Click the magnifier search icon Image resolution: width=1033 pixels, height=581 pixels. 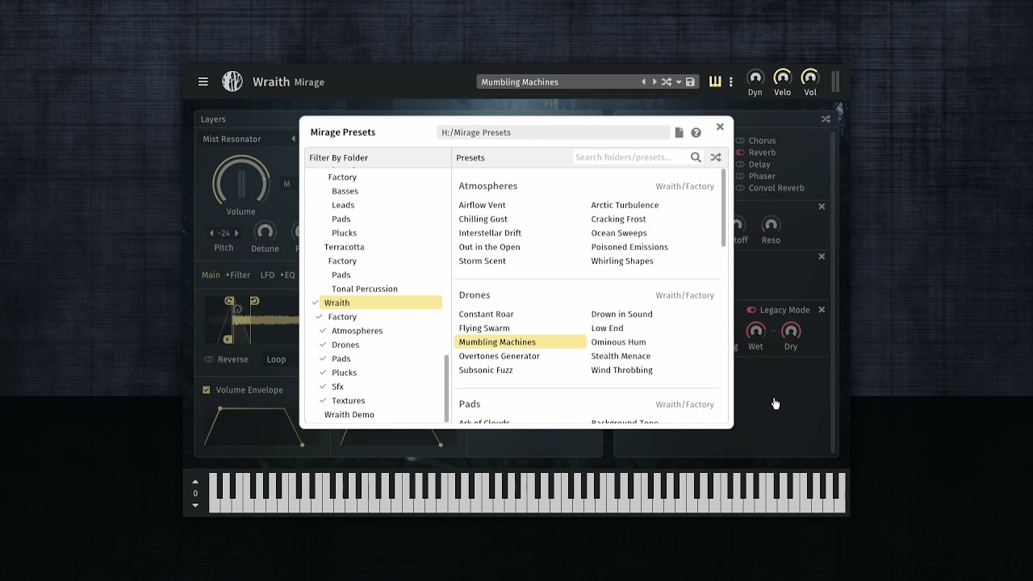[x=696, y=157]
